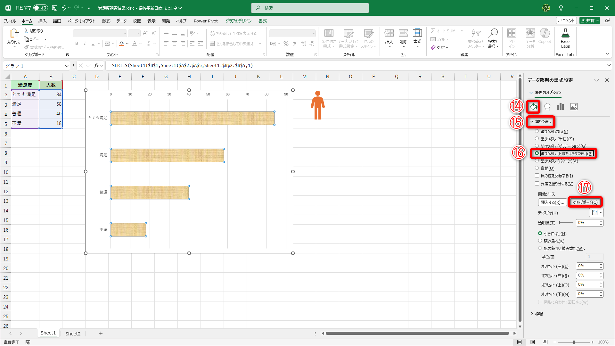Click the Excel Labs flask icon
The width and height of the screenshot is (615, 346).
tap(565, 33)
